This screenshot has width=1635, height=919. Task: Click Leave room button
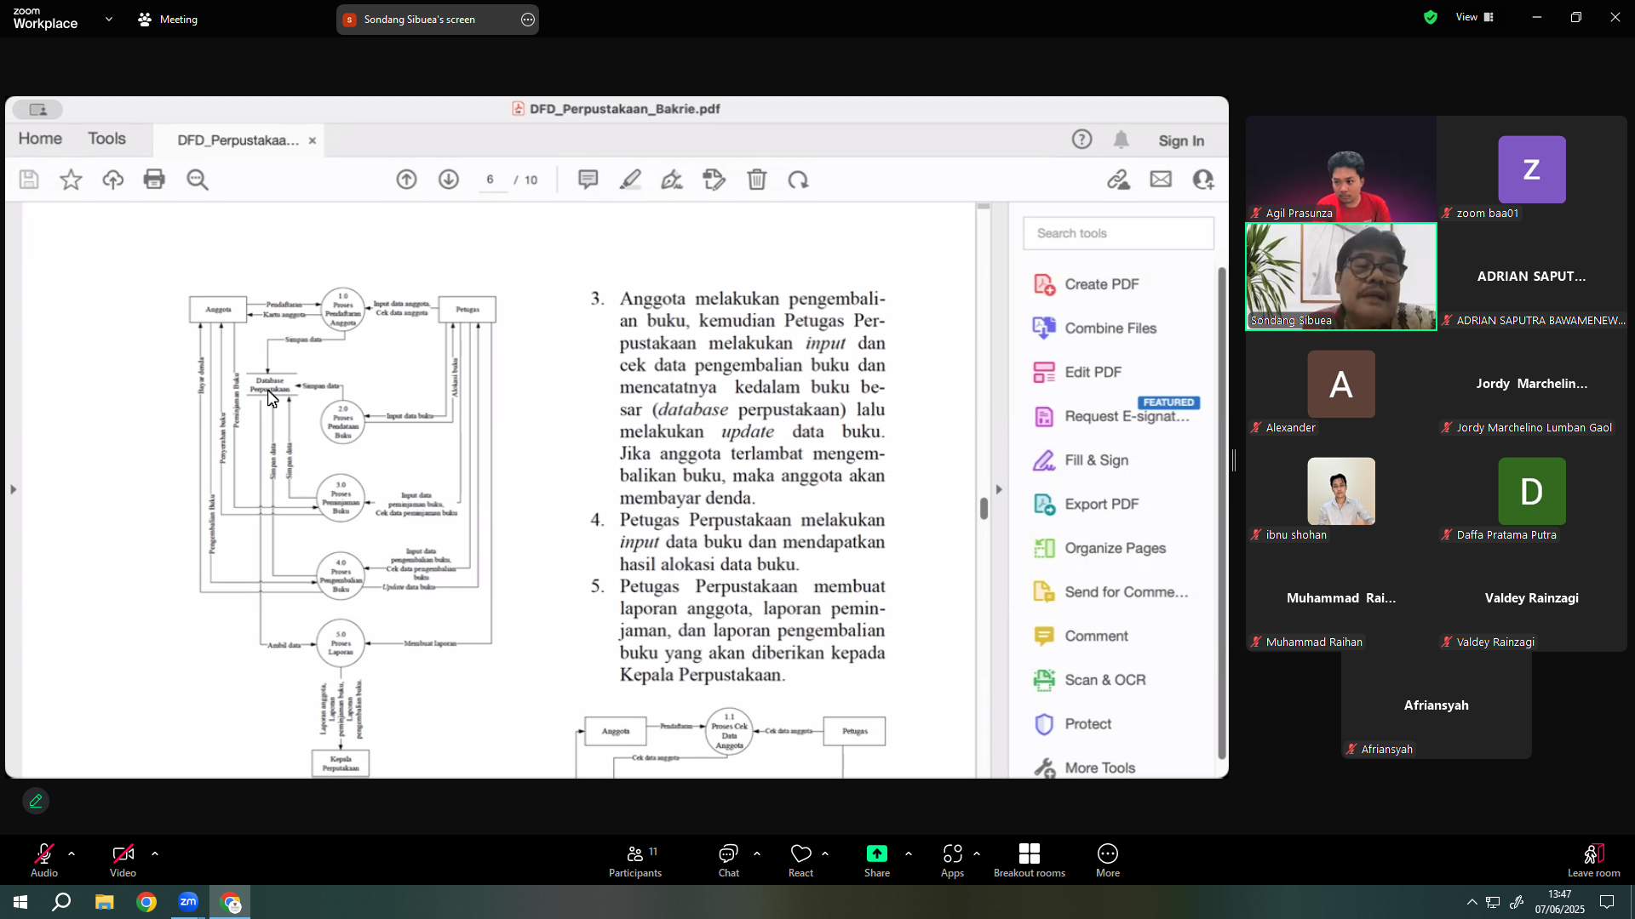(x=1594, y=860)
